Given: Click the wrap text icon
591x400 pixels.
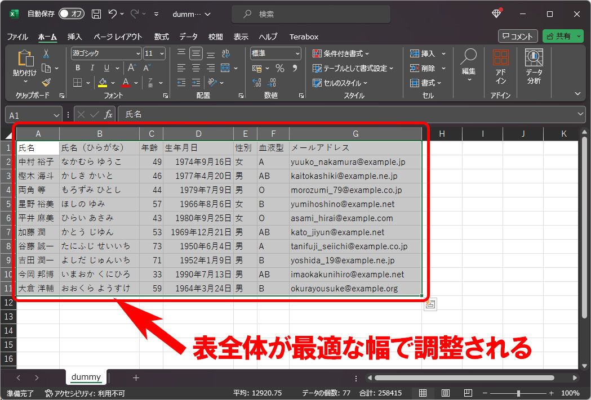Looking at the screenshot, I should point(225,53).
